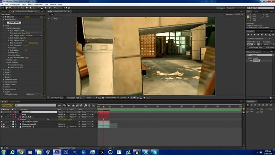
Task: Switch to the Audio tab
Action: click(256, 12)
